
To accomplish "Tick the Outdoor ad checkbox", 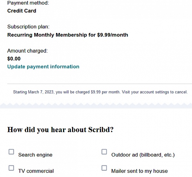I will (x=104, y=152).
